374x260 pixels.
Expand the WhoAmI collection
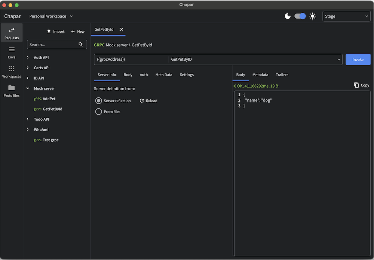(x=28, y=130)
